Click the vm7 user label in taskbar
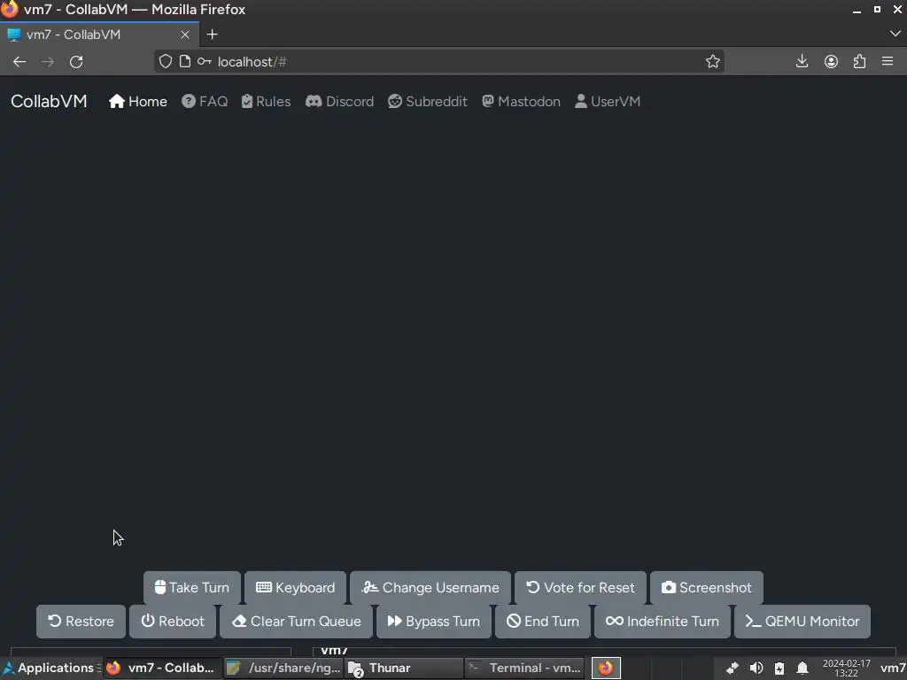907x680 pixels. (893, 668)
